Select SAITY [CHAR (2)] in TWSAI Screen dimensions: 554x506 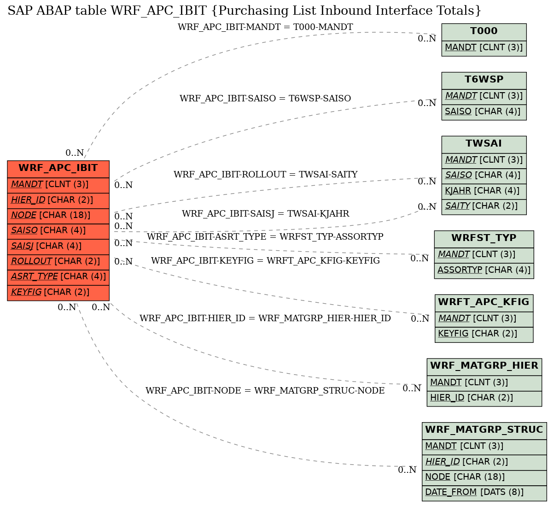484,206
